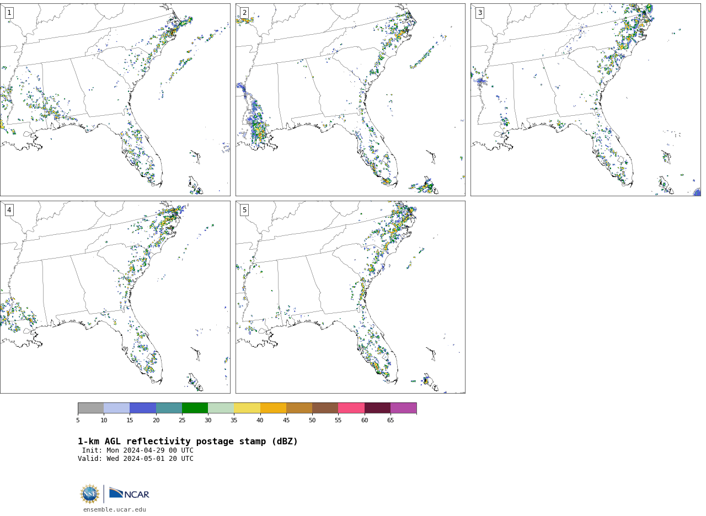This screenshot has height=516, width=706.
Task: Open ensemble member 1 reflectivity map
Action: (115, 100)
